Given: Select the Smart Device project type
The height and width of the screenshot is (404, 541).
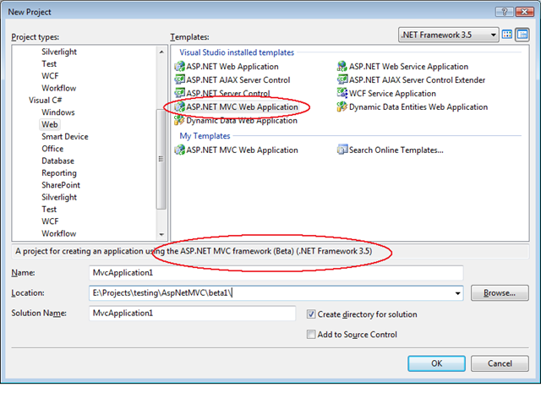Looking at the screenshot, I should 65,137.
